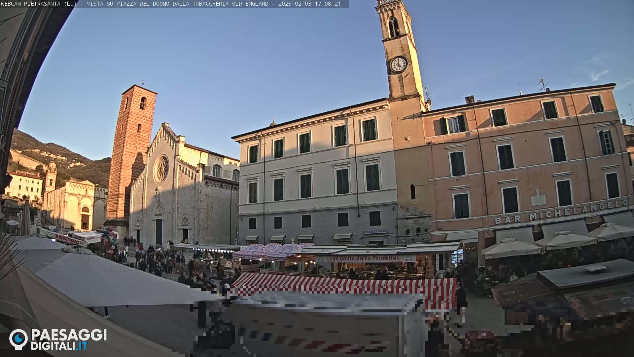This screenshot has width=634, height=357.
Task: Click the BRIGIDINO stall sign
Action: (x=67, y=239)
